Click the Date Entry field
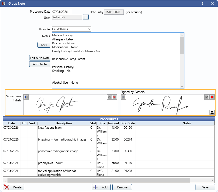This screenshot has height=192, width=218. 114,12
